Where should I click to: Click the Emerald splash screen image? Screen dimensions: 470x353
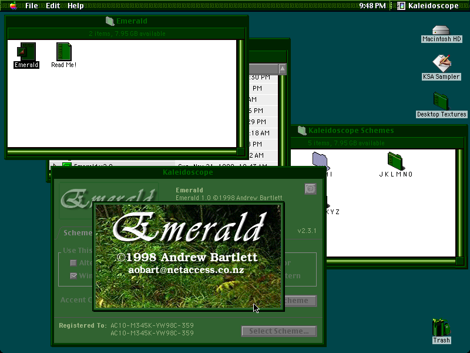click(189, 257)
